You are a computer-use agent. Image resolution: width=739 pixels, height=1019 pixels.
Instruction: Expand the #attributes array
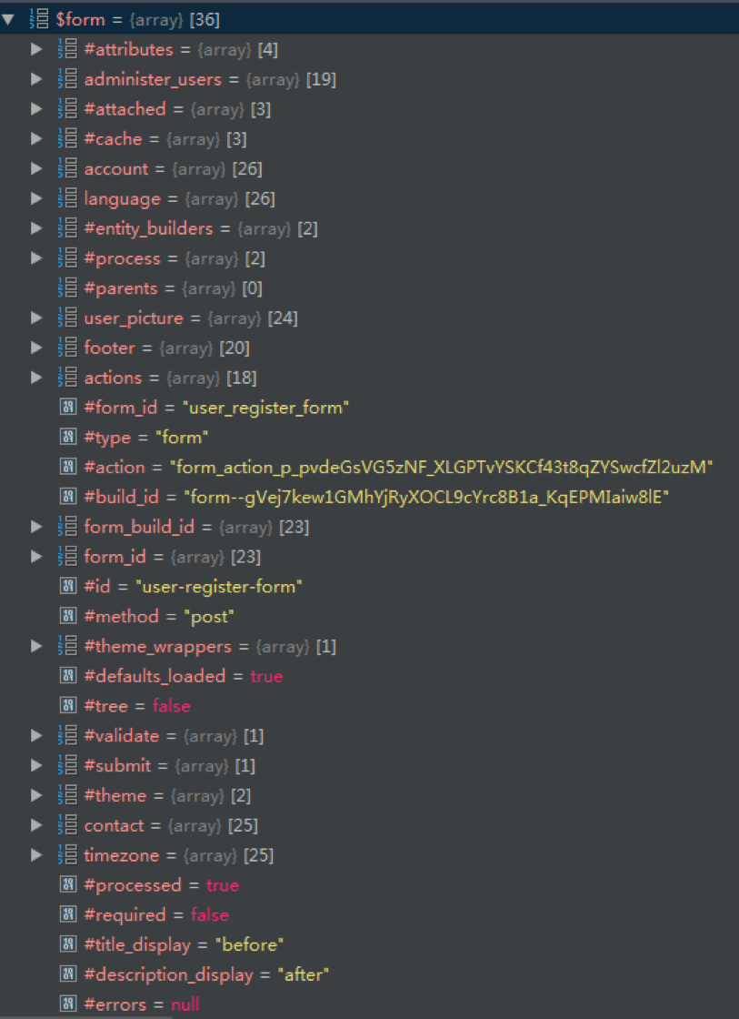pos(36,49)
